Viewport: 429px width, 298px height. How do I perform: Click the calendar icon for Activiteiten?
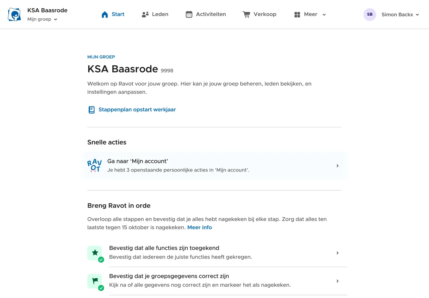pyautogui.click(x=189, y=15)
